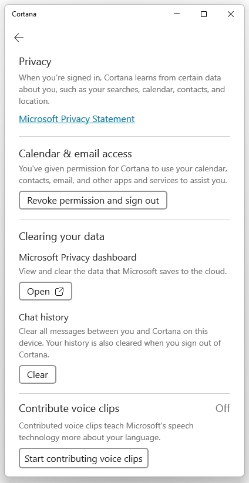The image size is (249, 483).
Task: Select the Microsoft Privacy dashboard label
Action: [x=78, y=257]
